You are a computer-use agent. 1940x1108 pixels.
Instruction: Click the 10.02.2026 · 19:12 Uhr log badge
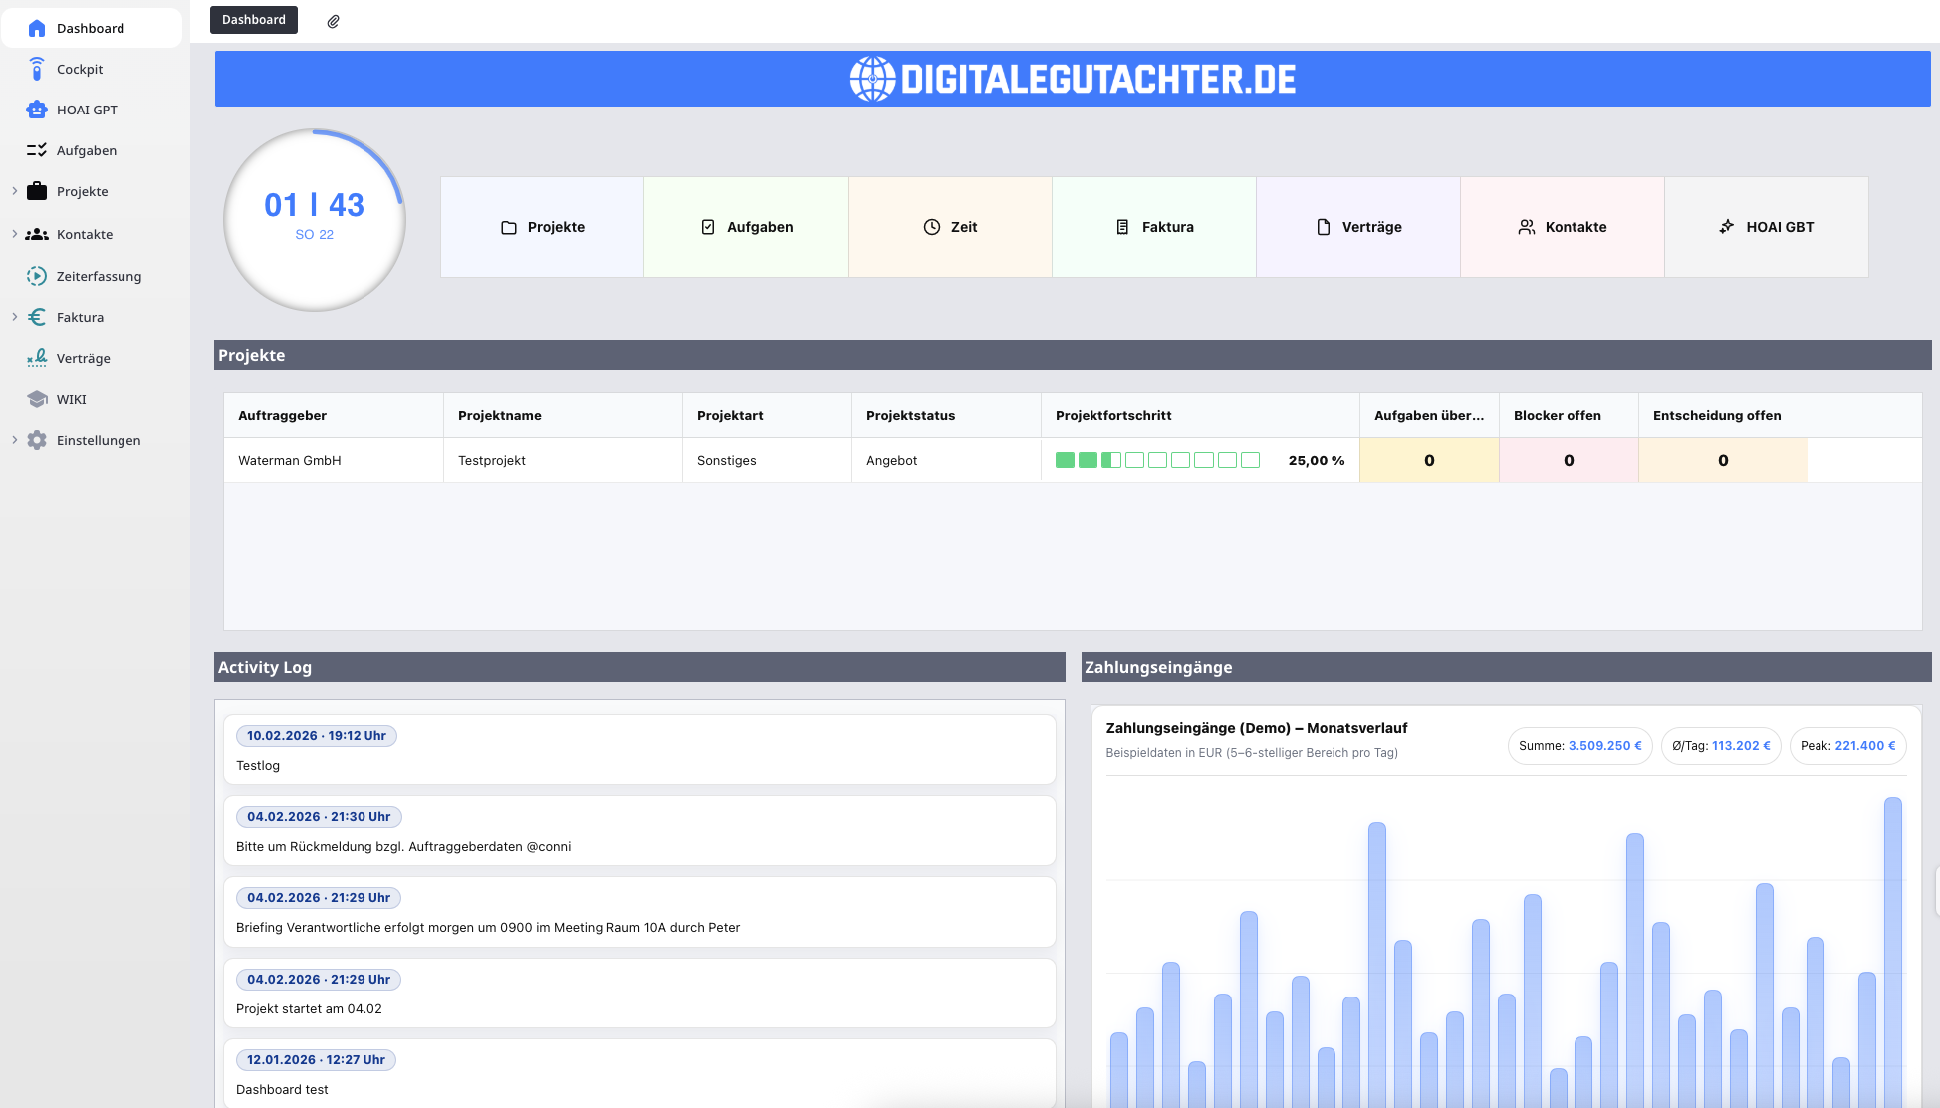point(317,736)
